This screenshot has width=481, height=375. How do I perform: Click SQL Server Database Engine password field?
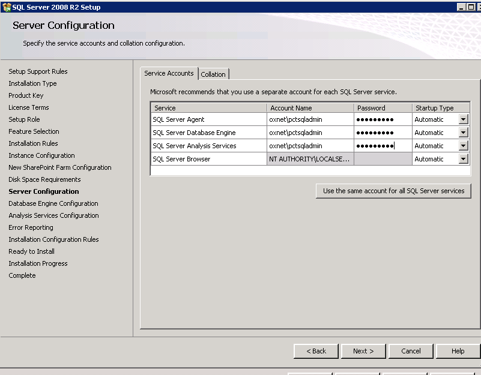tap(383, 133)
